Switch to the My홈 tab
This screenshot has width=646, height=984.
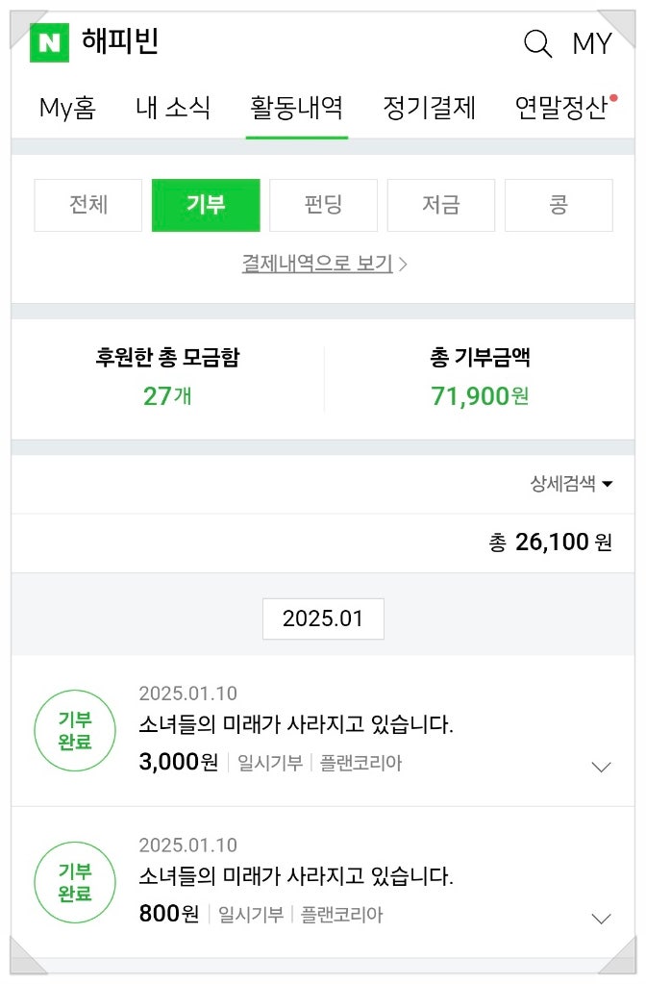click(x=67, y=107)
